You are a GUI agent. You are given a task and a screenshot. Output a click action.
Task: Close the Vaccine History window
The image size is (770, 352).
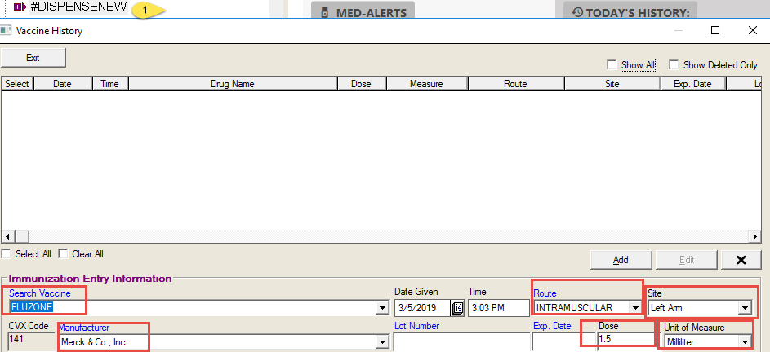[752, 30]
